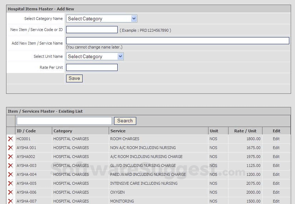Remove the AYSHA-006 oxygen item
The image size is (295, 204).
click(10, 192)
